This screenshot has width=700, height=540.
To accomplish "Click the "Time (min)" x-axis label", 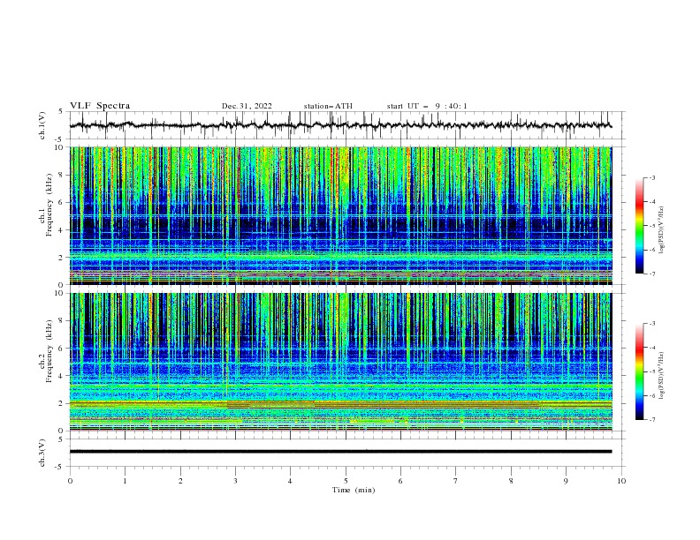I will [x=354, y=490].
